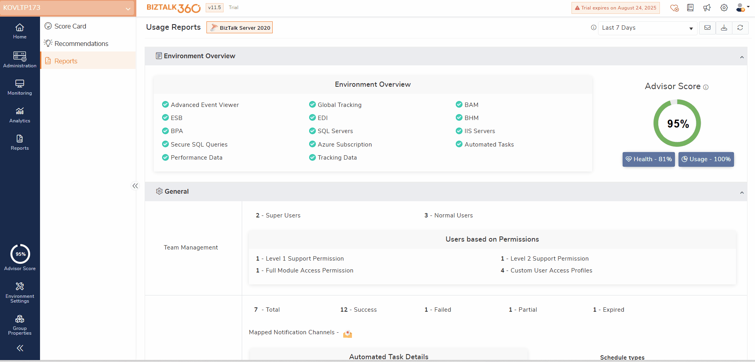Select the Recommendations menu item
Image resolution: width=755 pixels, height=362 pixels.
[81, 44]
